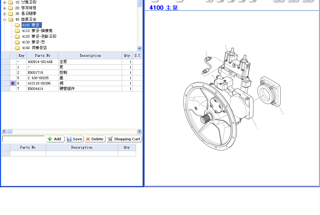Select the 4120 tree item
The image size is (320, 215).
[x=39, y=36]
